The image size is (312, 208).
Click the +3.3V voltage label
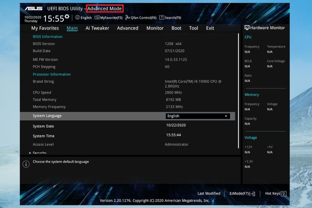coord(249,162)
